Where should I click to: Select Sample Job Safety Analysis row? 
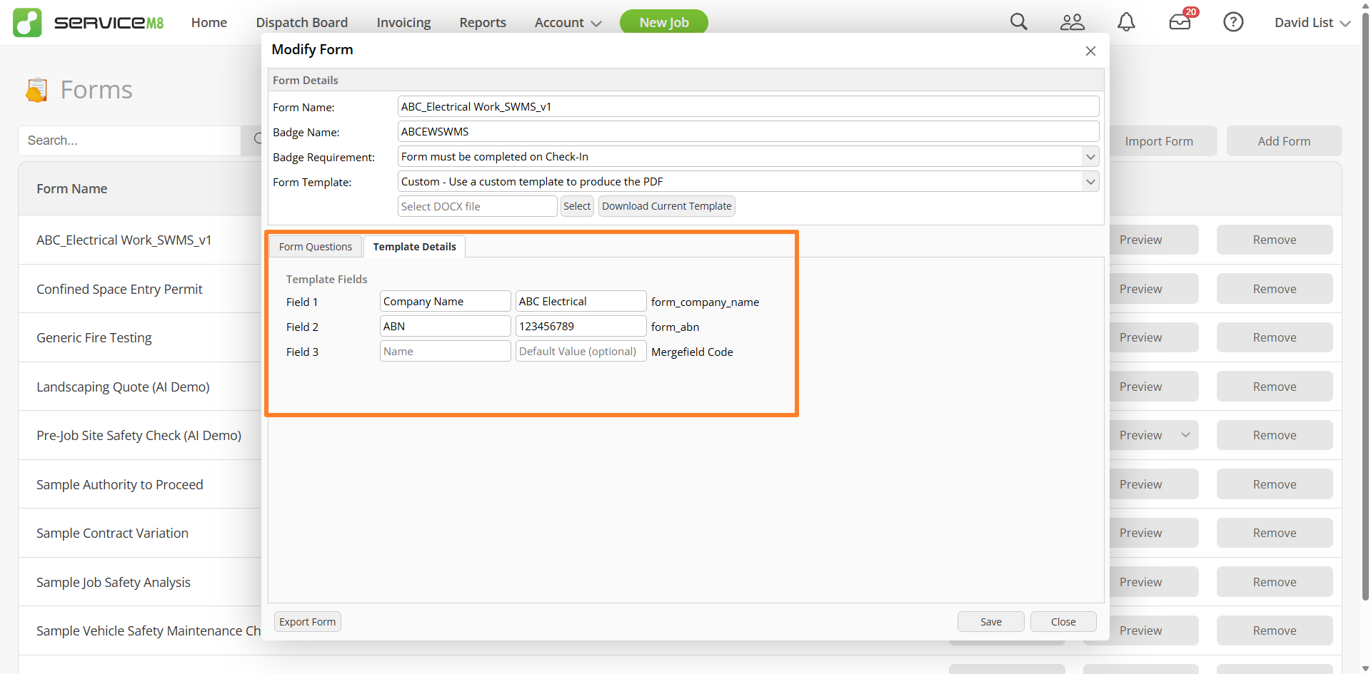click(114, 582)
